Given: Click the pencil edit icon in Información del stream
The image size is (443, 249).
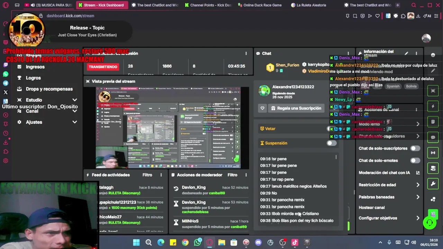Looking at the screenshot, I should 406,53.
